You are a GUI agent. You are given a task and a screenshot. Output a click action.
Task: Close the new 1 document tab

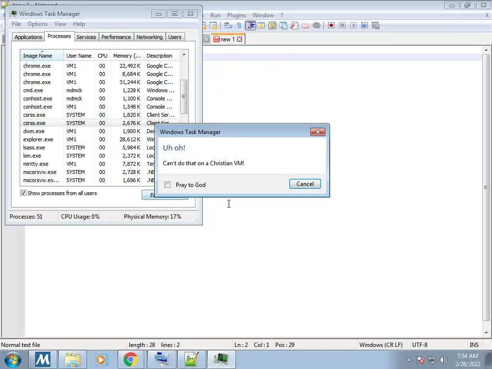(239, 39)
